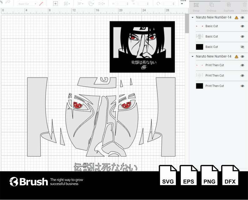Click the second group's warning triangle icon
The width and height of the screenshot is (248, 200).
coord(236,57)
